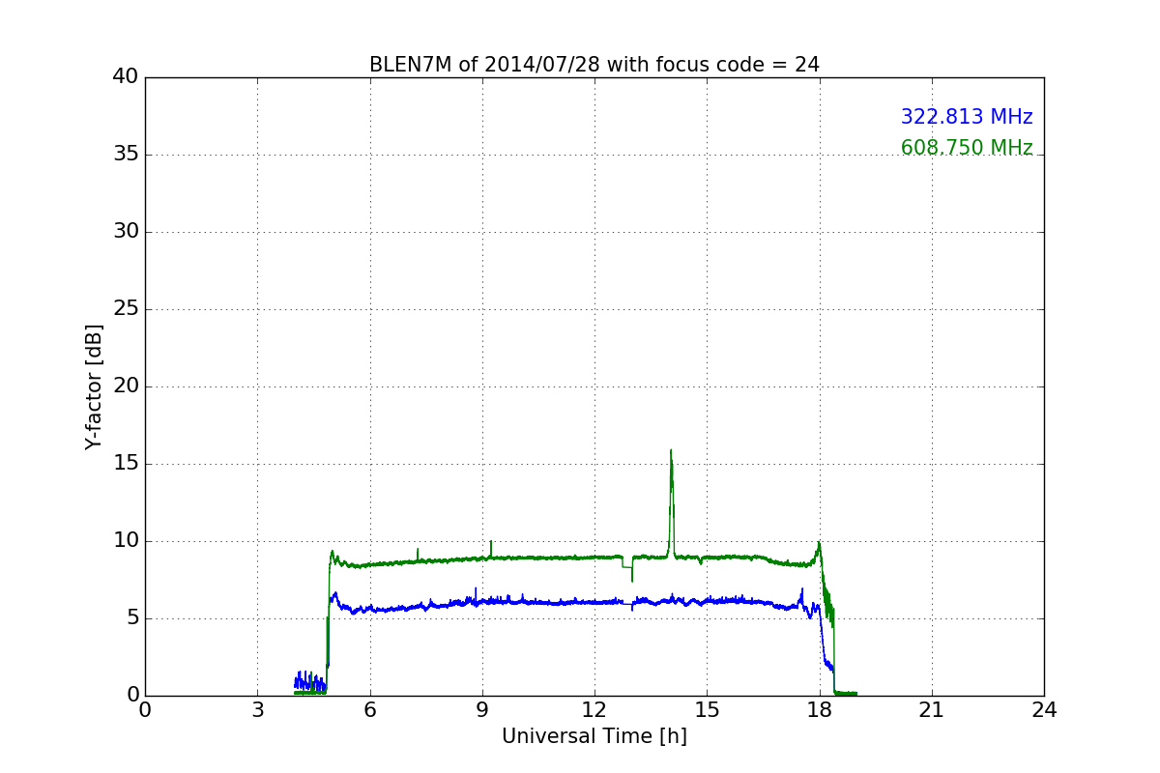
Task: Click the y-axis tick label '40'
Action: coord(126,77)
